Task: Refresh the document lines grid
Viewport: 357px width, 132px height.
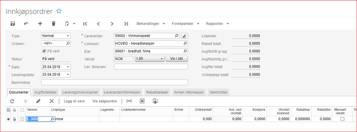Action: [12, 101]
